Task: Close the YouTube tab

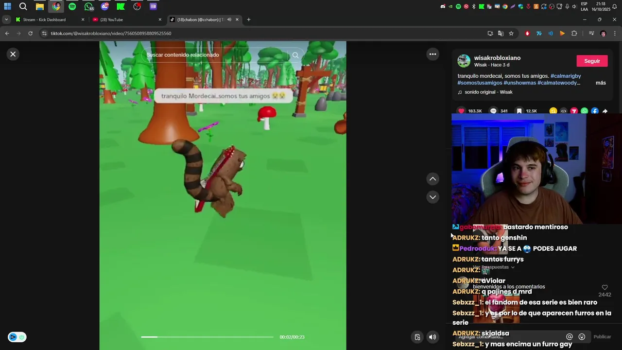Action: (x=160, y=19)
